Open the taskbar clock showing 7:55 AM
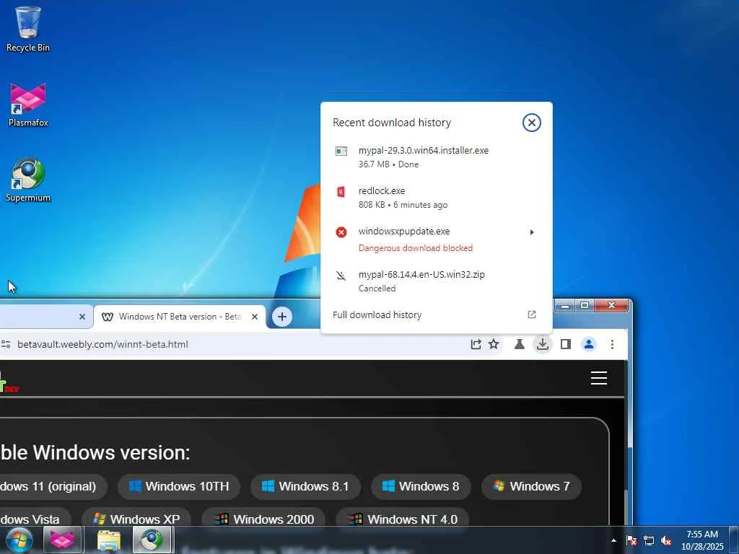 702,540
